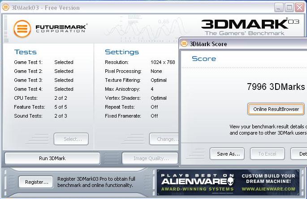Click the Register... button
This screenshot has width=307, height=199.
36,182
